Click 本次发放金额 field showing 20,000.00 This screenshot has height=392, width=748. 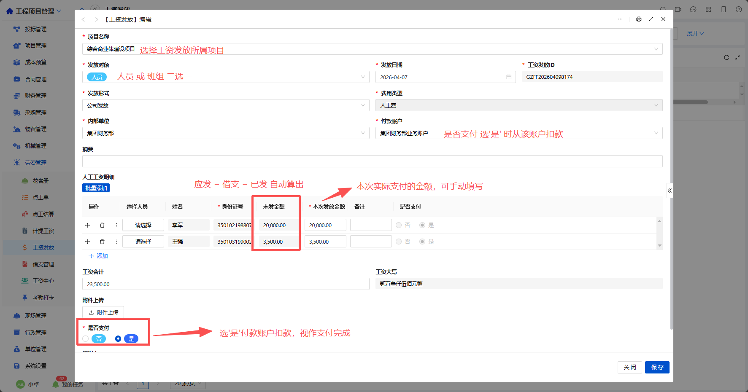[325, 225]
